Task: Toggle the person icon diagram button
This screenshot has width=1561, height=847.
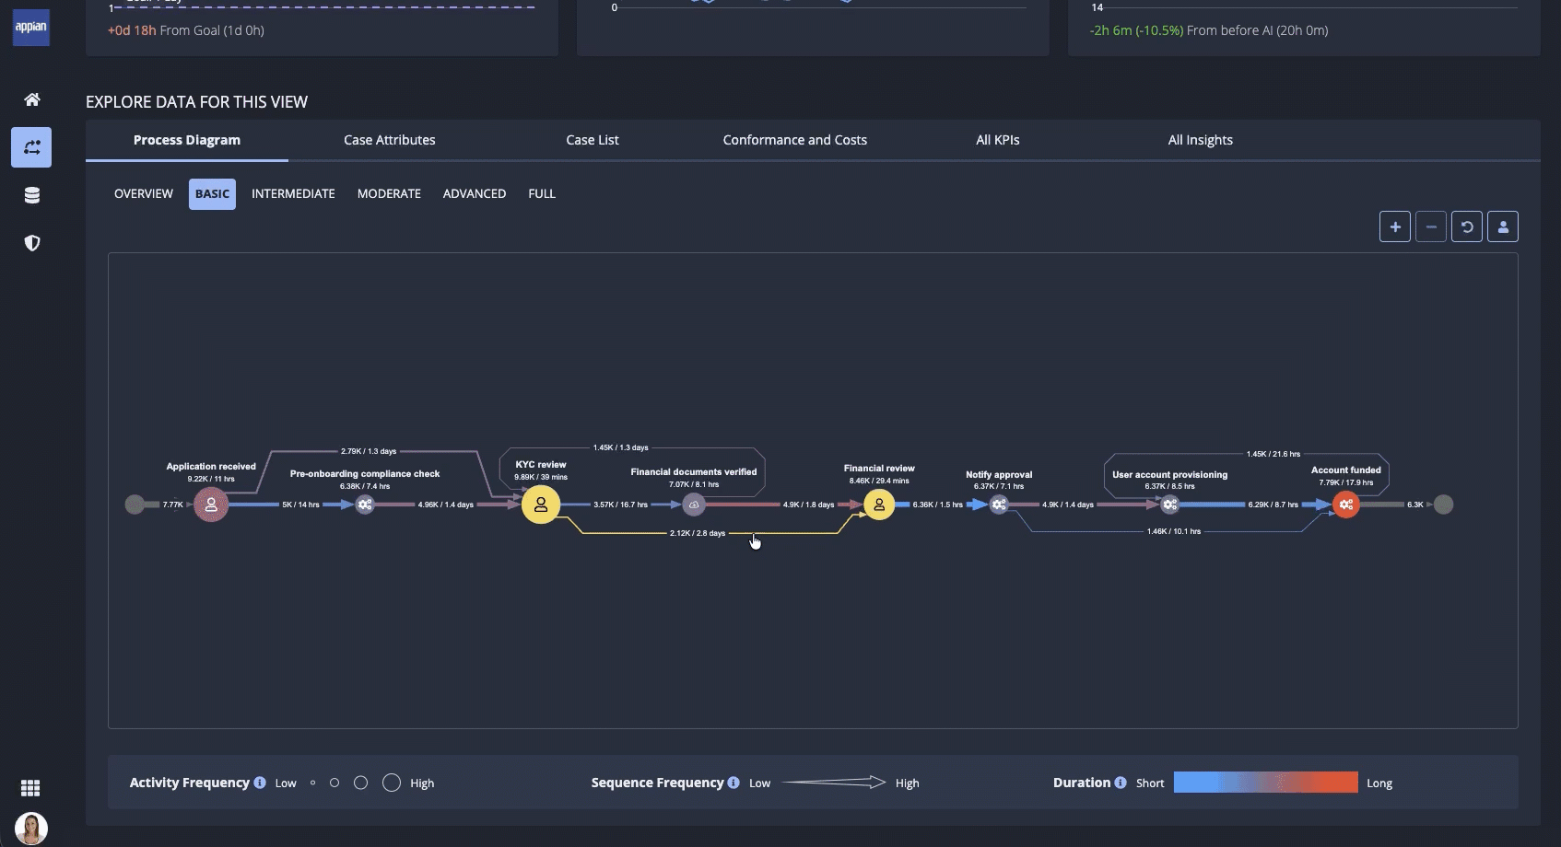Action: [x=1503, y=226]
